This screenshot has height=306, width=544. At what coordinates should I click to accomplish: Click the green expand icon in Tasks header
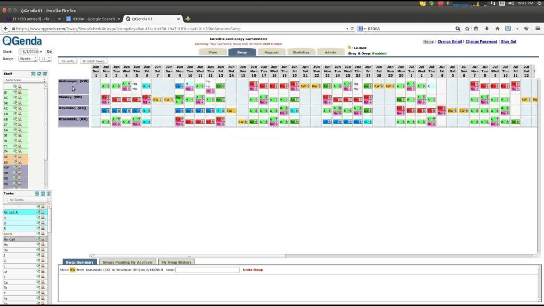pyautogui.click(x=37, y=193)
